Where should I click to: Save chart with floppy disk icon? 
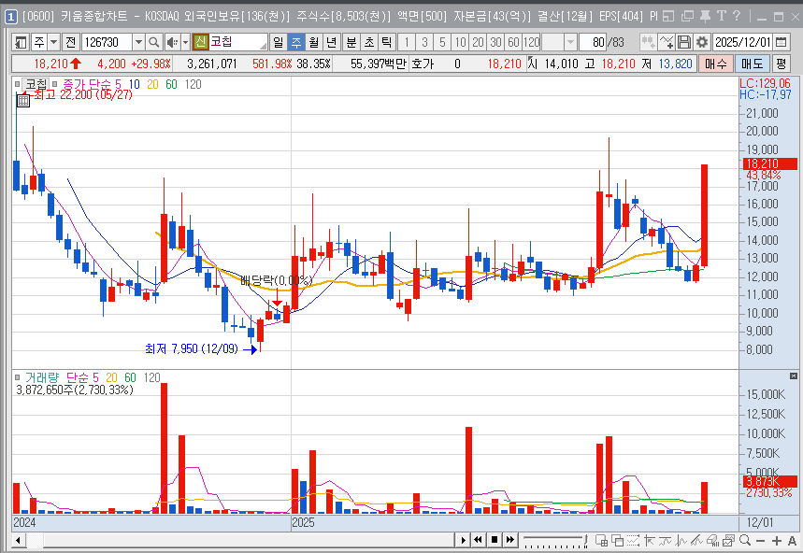[684, 42]
